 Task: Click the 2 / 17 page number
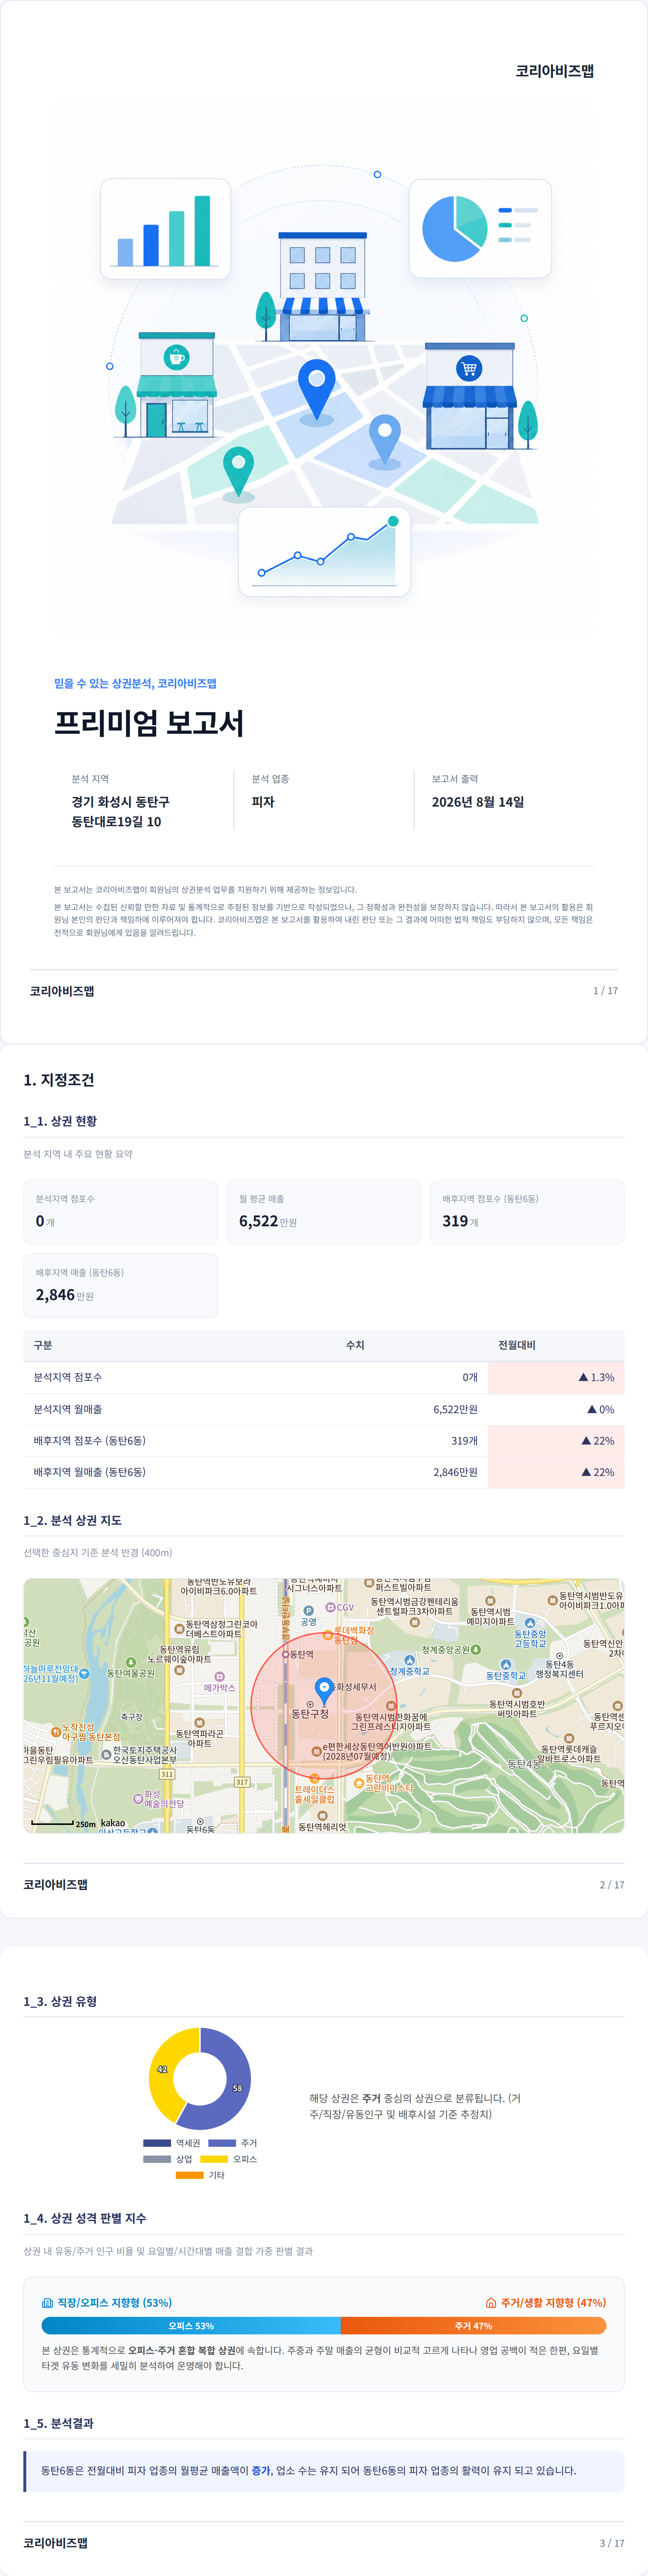point(612,1885)
